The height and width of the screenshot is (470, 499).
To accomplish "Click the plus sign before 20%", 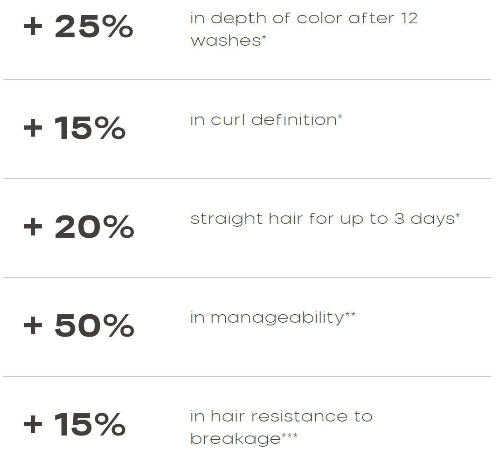I will pyautogui.click(x=33, y=227).
